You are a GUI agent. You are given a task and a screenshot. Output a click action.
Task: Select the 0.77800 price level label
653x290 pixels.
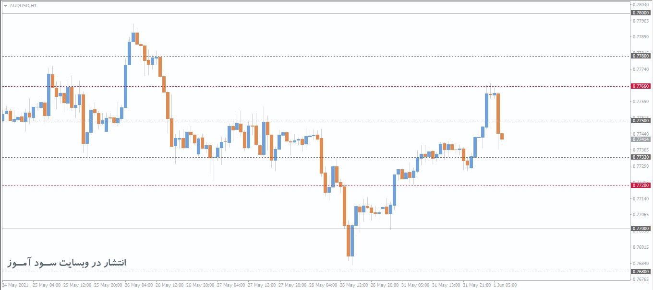[641, 56]
